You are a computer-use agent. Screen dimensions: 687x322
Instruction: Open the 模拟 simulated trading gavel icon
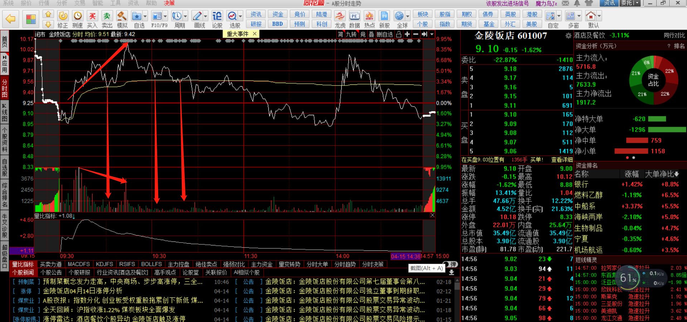pos(122,16)
